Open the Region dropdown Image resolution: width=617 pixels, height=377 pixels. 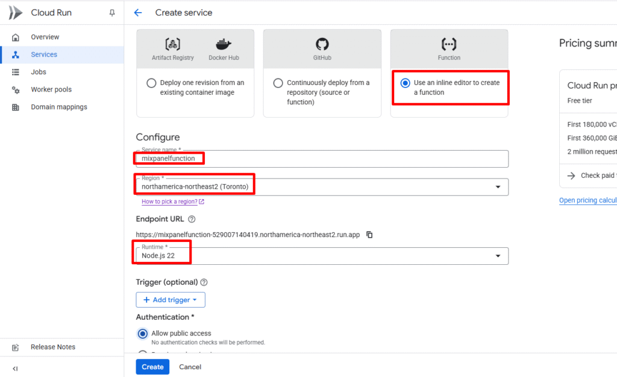[498, 187]
